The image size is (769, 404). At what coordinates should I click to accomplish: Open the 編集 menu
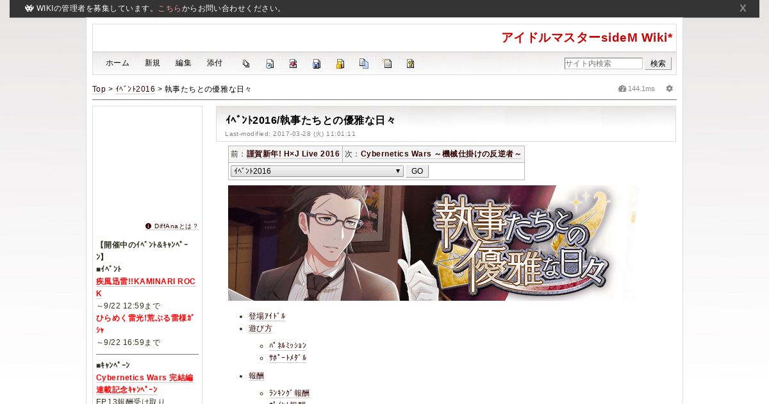(183, 63)
